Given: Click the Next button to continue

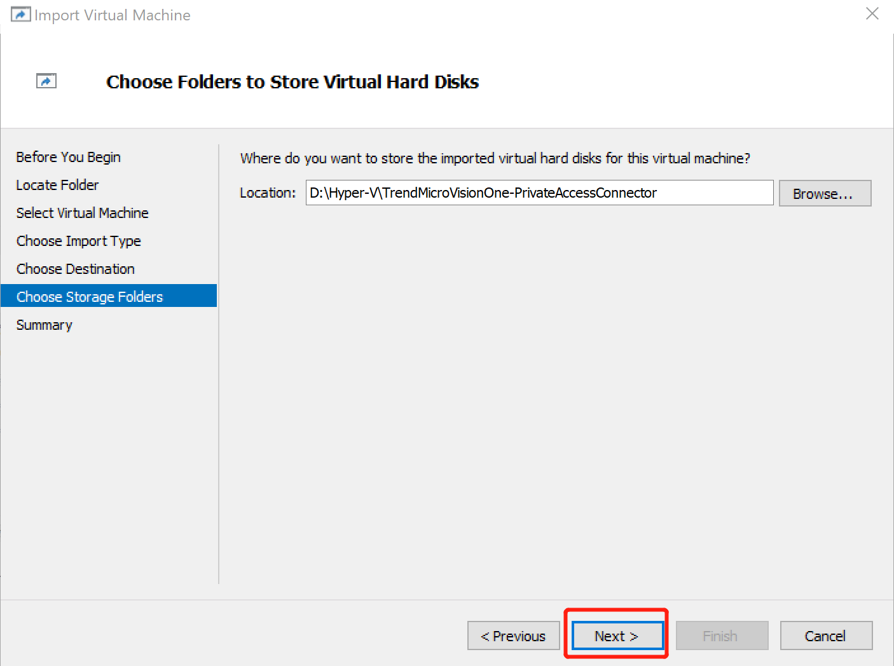Looking at the screenshot, I should point(615,635).
